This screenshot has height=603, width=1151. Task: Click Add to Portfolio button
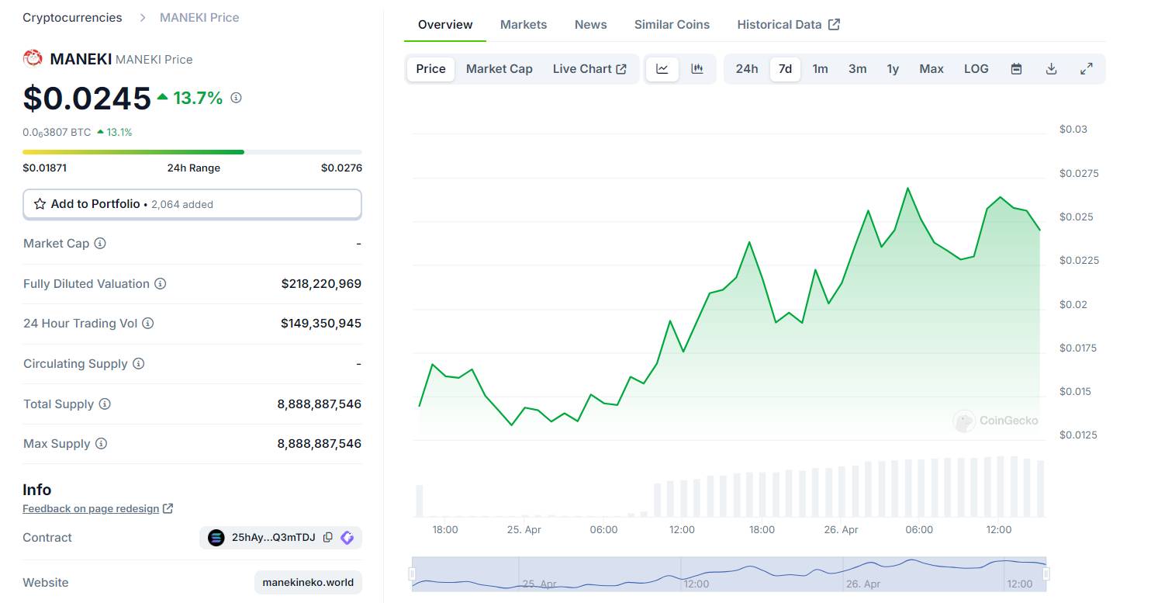[192, 204]
